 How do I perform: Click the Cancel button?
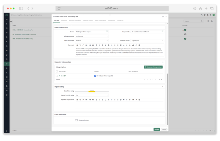click(x=164, y=129)
